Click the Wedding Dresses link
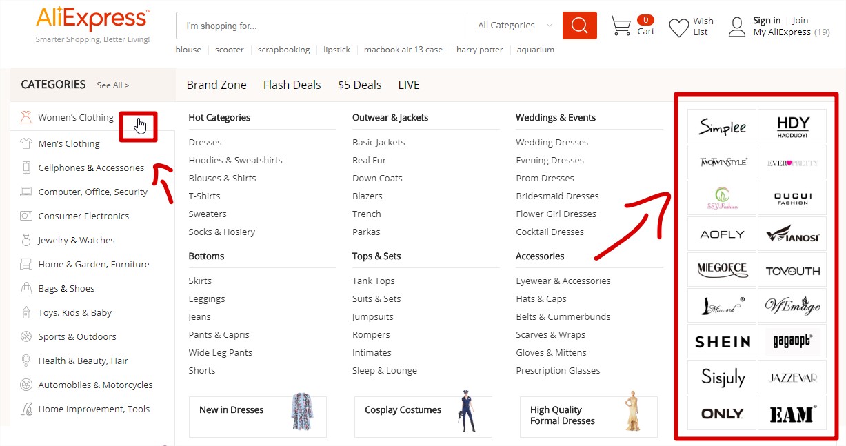Viewport: 846px width, 446px height. 552,142
